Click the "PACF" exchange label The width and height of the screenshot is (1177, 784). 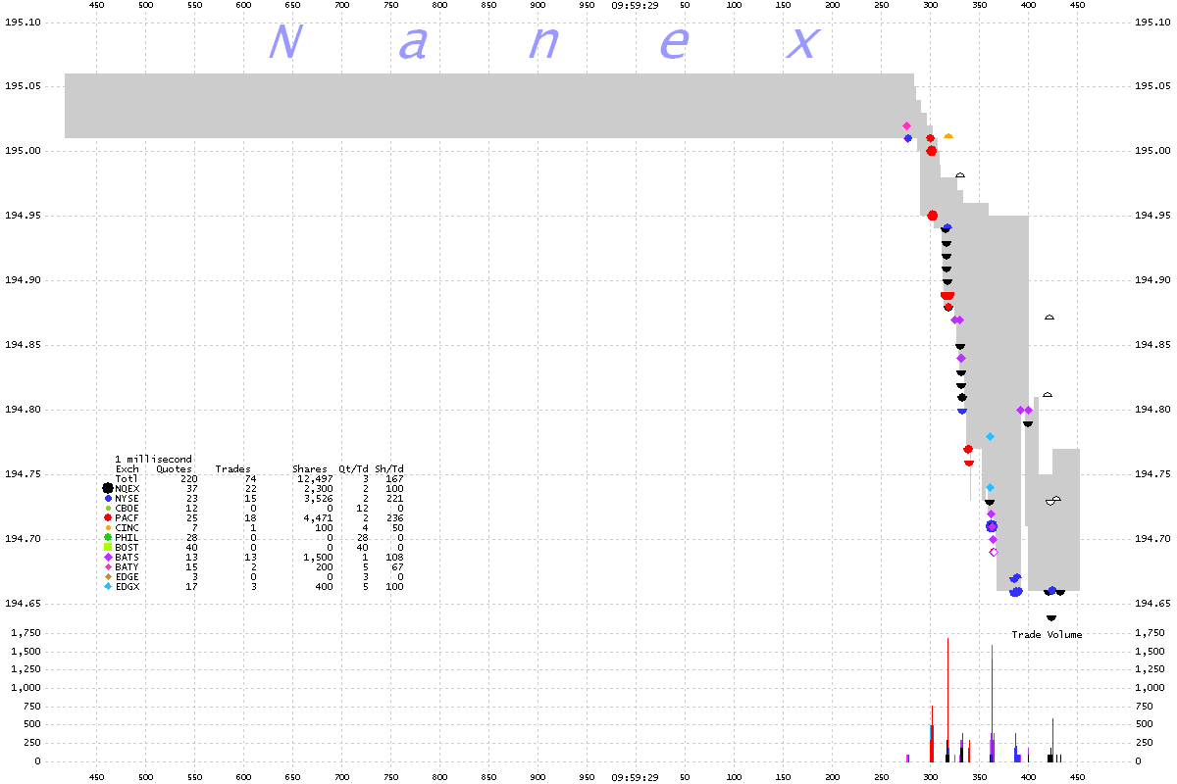tap(128, 517)
